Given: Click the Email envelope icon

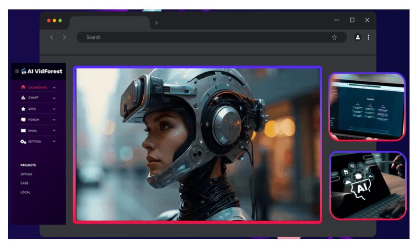Looking at the screenshot, I should click(23, 131).
